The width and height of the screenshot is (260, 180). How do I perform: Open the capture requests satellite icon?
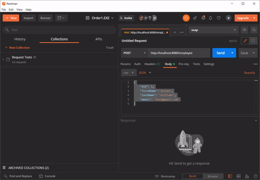195,18
